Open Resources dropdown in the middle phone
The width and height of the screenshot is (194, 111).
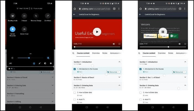click(113, 72)
